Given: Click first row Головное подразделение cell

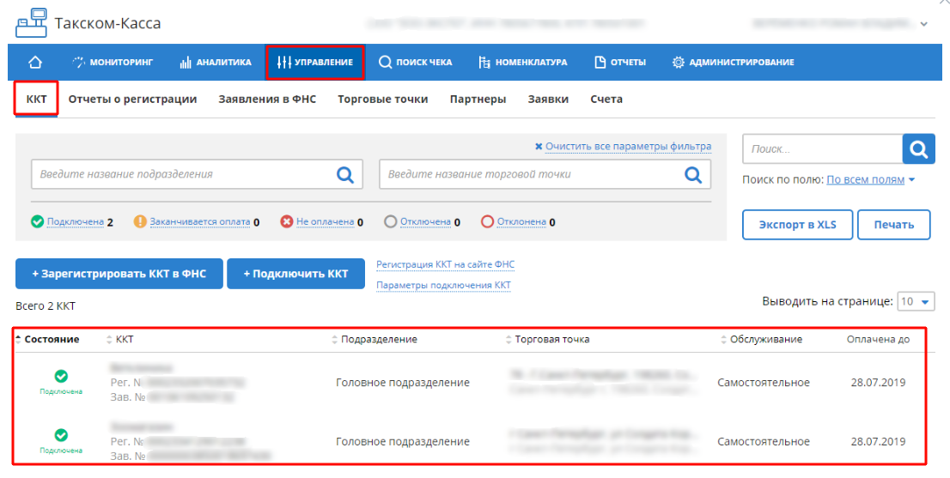Looking at the screenshot, I should [x=402, y=383].
